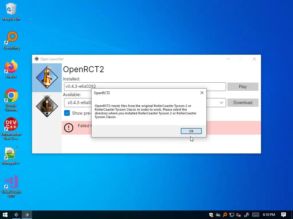Click the Everything search tray icon

pos(225,215)
